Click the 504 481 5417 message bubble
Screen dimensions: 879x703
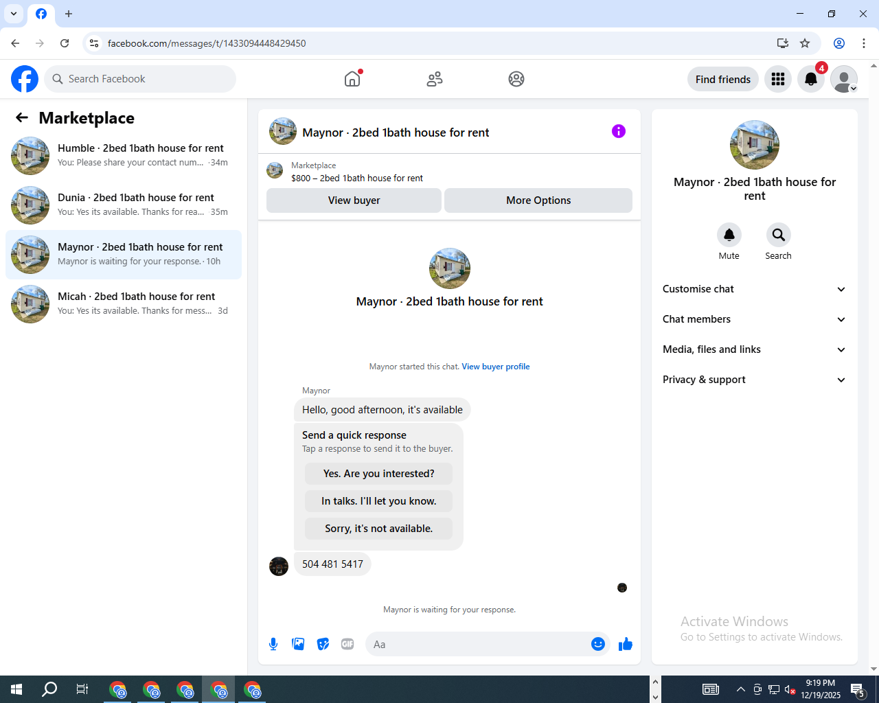coord(332,564)
